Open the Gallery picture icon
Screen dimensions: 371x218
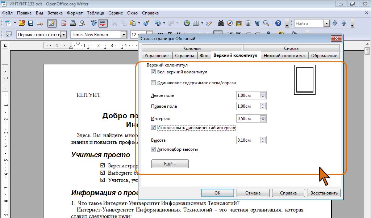(239, 23)
